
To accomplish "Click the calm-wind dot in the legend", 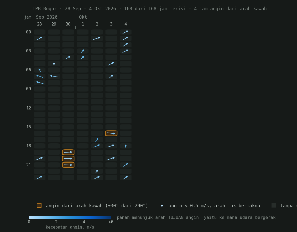I will (162, 206).
